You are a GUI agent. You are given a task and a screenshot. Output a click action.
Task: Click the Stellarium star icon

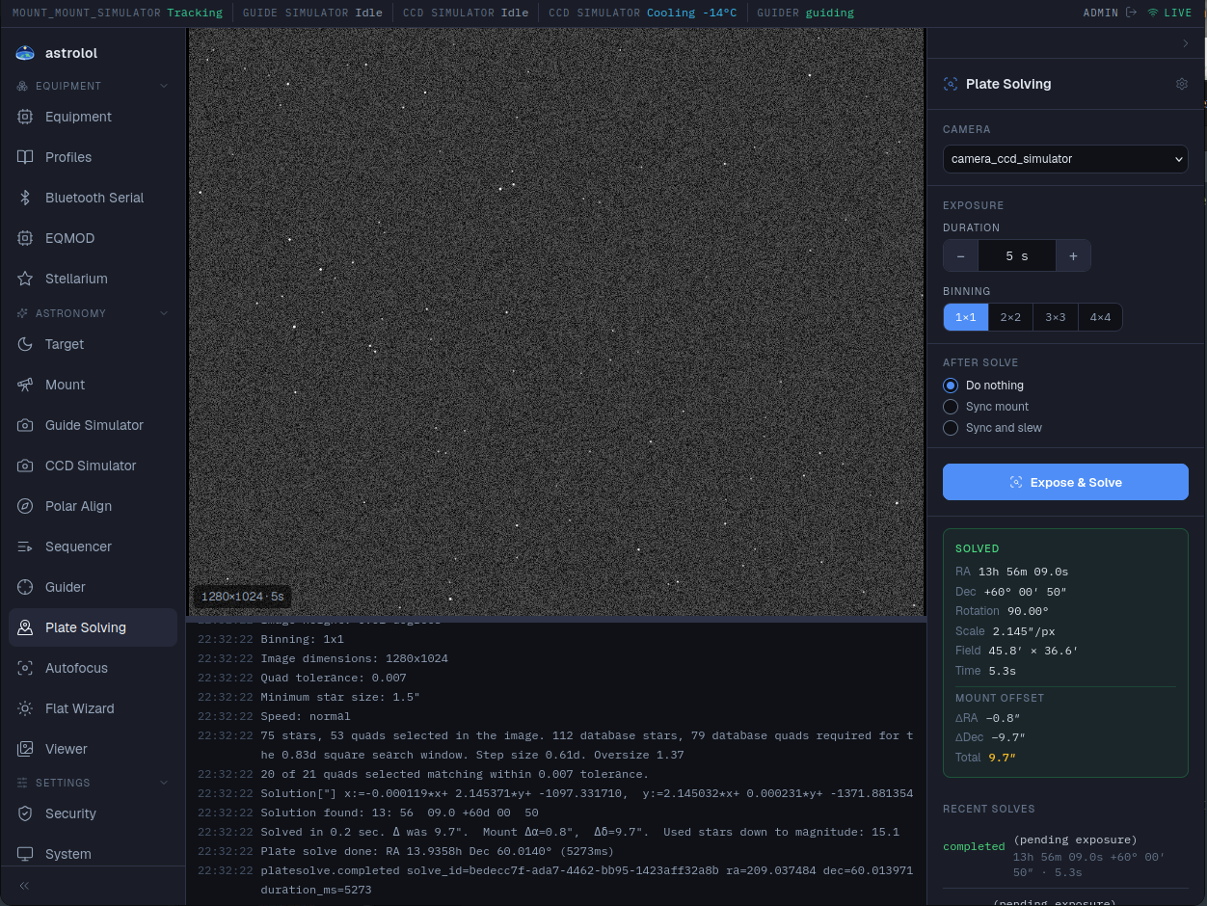(25, 279)
